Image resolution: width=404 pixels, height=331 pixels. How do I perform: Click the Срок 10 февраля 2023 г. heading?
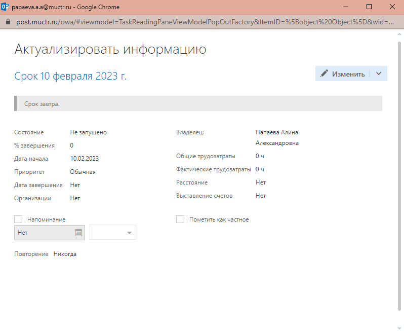(x=70, y=76)
